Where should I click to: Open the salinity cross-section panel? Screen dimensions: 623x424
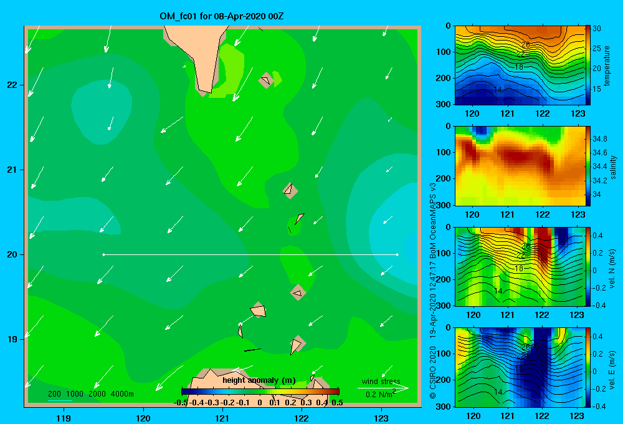[520, 166]
